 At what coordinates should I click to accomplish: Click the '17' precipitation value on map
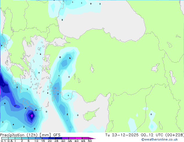tap(15, 106)
